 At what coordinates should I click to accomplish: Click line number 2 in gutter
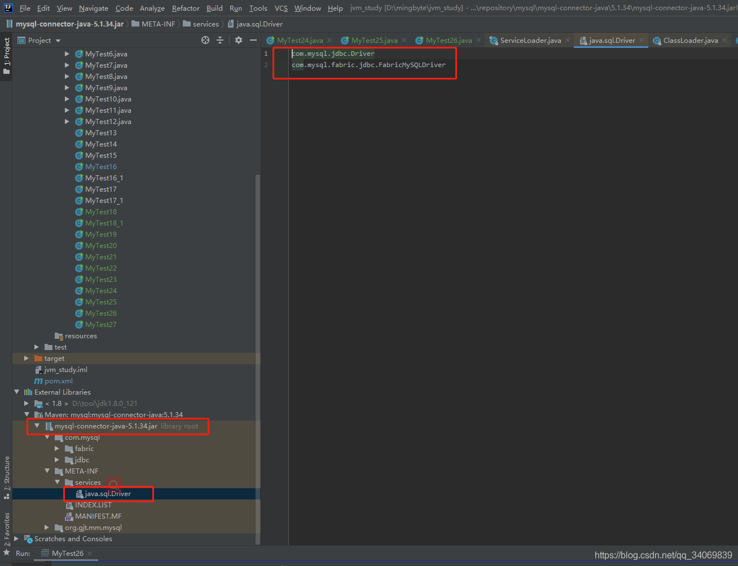266,65
